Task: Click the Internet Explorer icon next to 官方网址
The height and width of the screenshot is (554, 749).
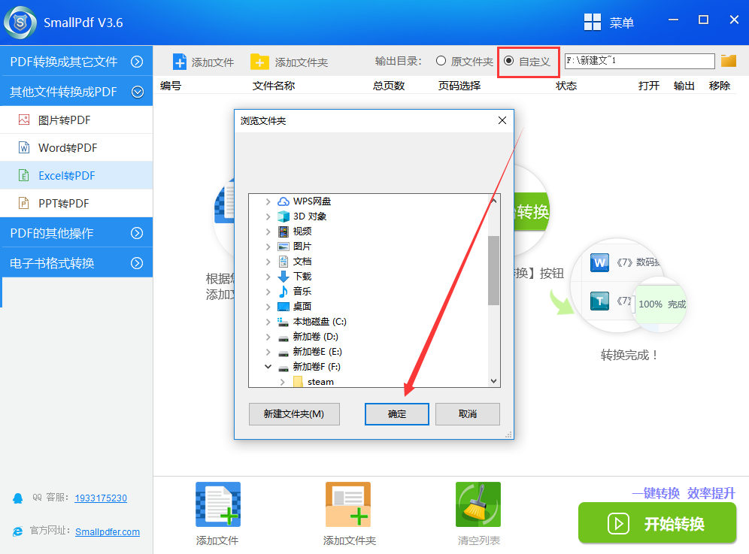Action: tap(18, 531)
